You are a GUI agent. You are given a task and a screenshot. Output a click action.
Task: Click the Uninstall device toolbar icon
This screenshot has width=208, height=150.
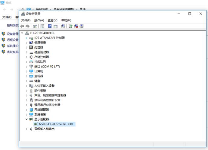(x=82, y=26)
